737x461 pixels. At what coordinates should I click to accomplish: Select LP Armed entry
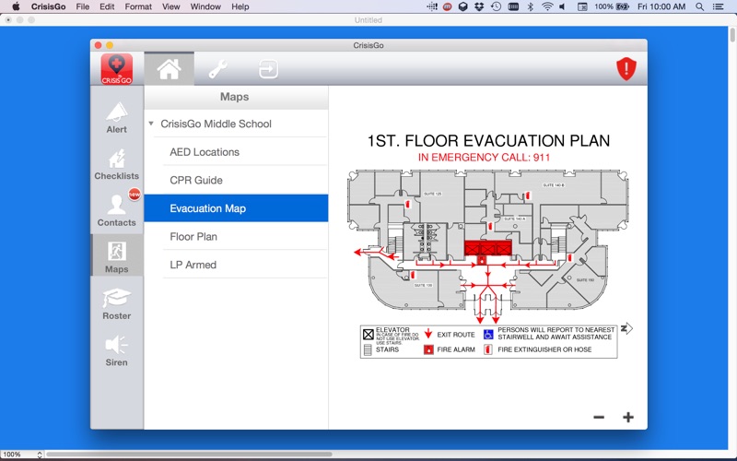pos(236,265)
